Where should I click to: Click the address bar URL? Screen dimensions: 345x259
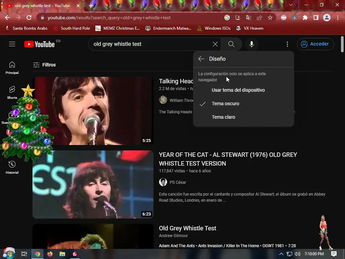coord(109,18)
